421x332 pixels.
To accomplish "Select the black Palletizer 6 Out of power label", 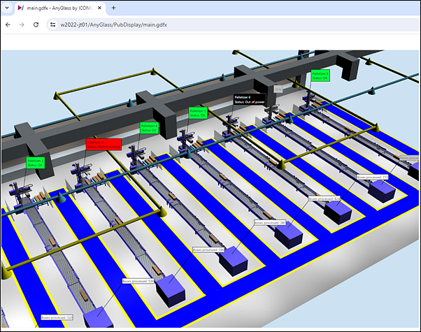I will 250,99.
